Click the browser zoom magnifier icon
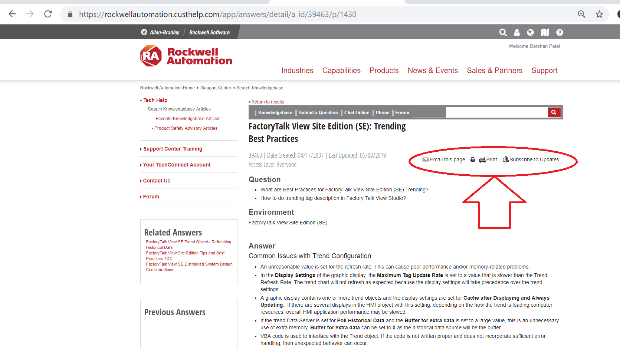The image size is (620, 349). point(581,14)
